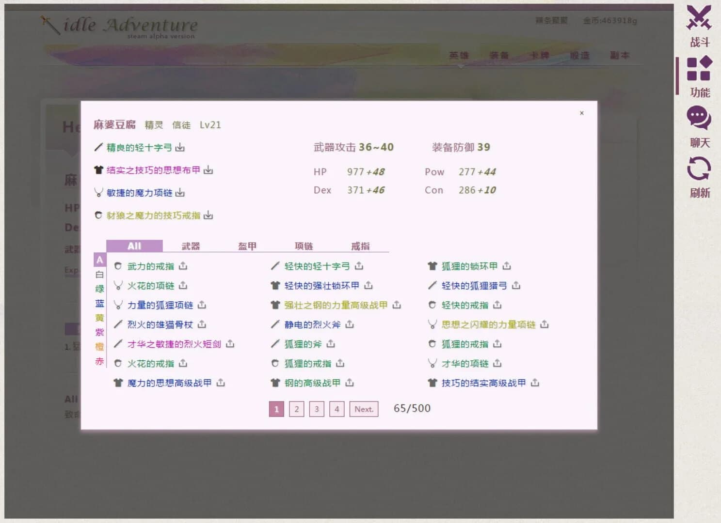Click share icon next to 武力的戒指
The height and width of the screenshot is (523, 721).
pyautogui.click(x=184, y=266)
